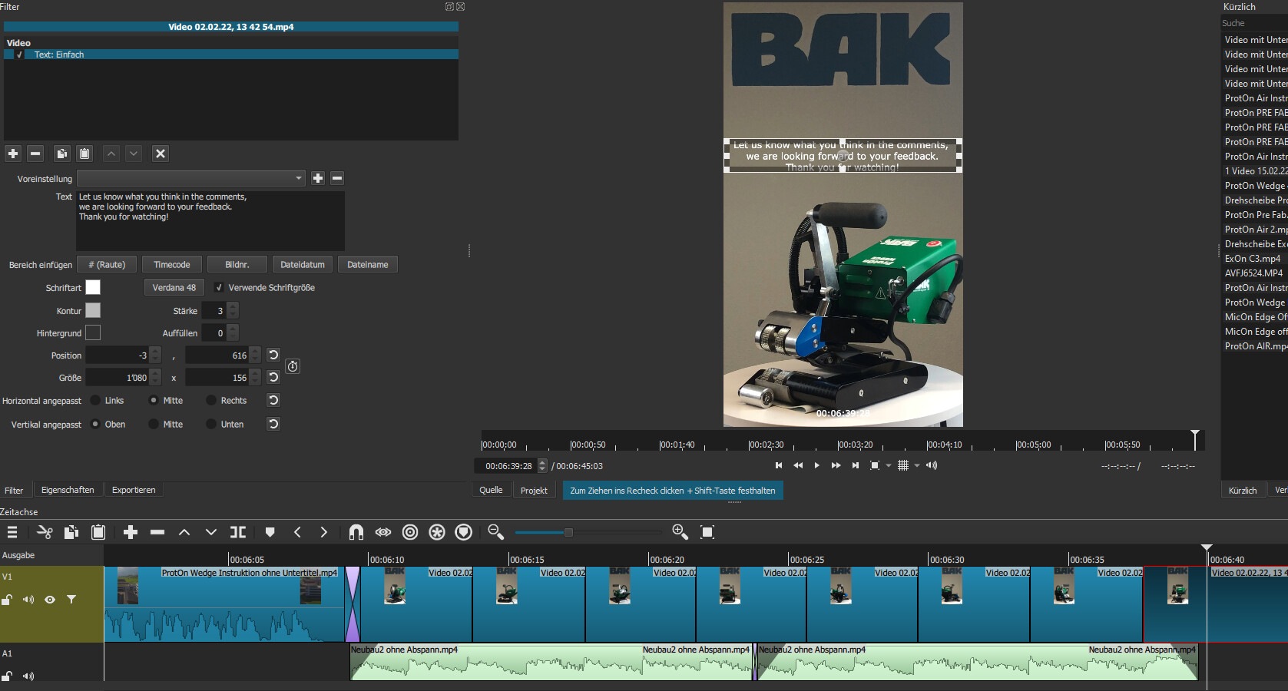Open Kürzlich tab at bottom right
Image resolution: width=1288 pixels, height=691 pixels.
pos(1243,490)
